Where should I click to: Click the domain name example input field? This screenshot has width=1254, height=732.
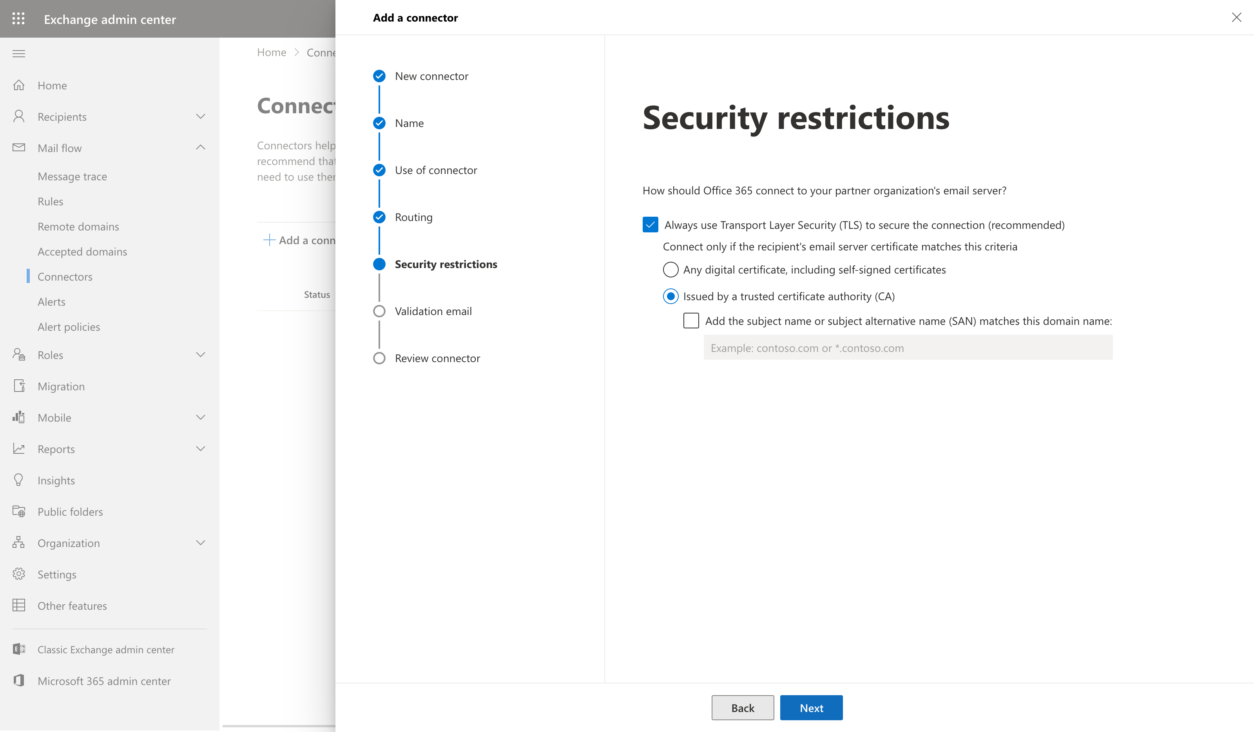[x=907, y=347]
